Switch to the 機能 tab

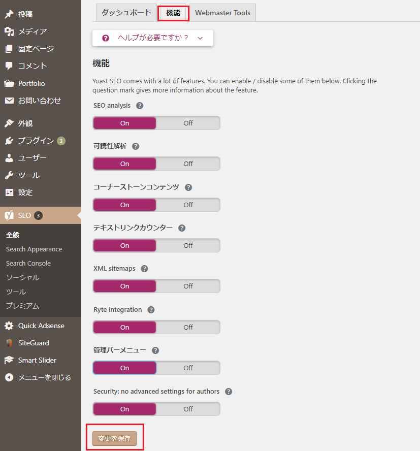(x=173, y=13)
